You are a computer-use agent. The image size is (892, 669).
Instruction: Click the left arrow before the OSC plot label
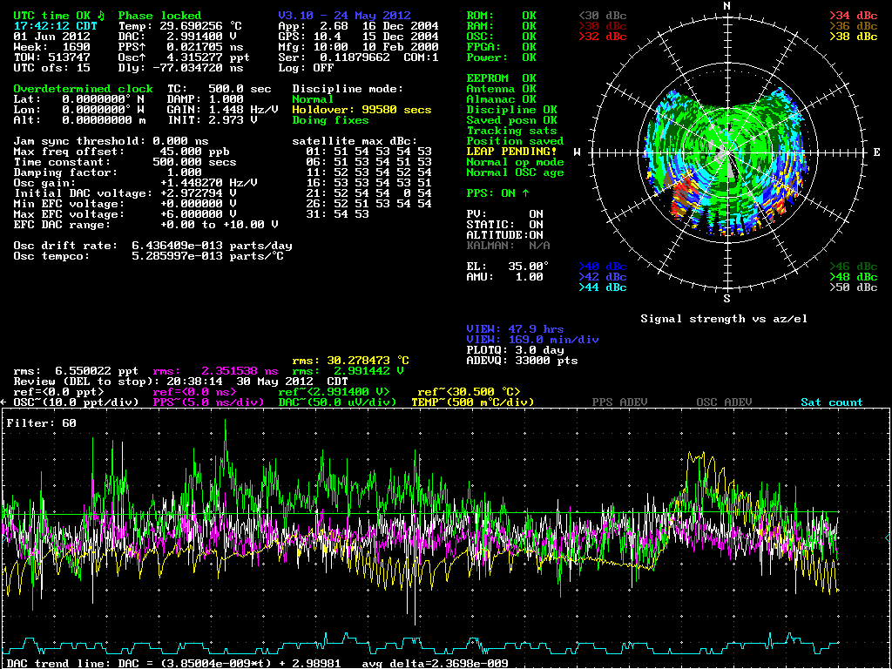(x=3, y=402)
